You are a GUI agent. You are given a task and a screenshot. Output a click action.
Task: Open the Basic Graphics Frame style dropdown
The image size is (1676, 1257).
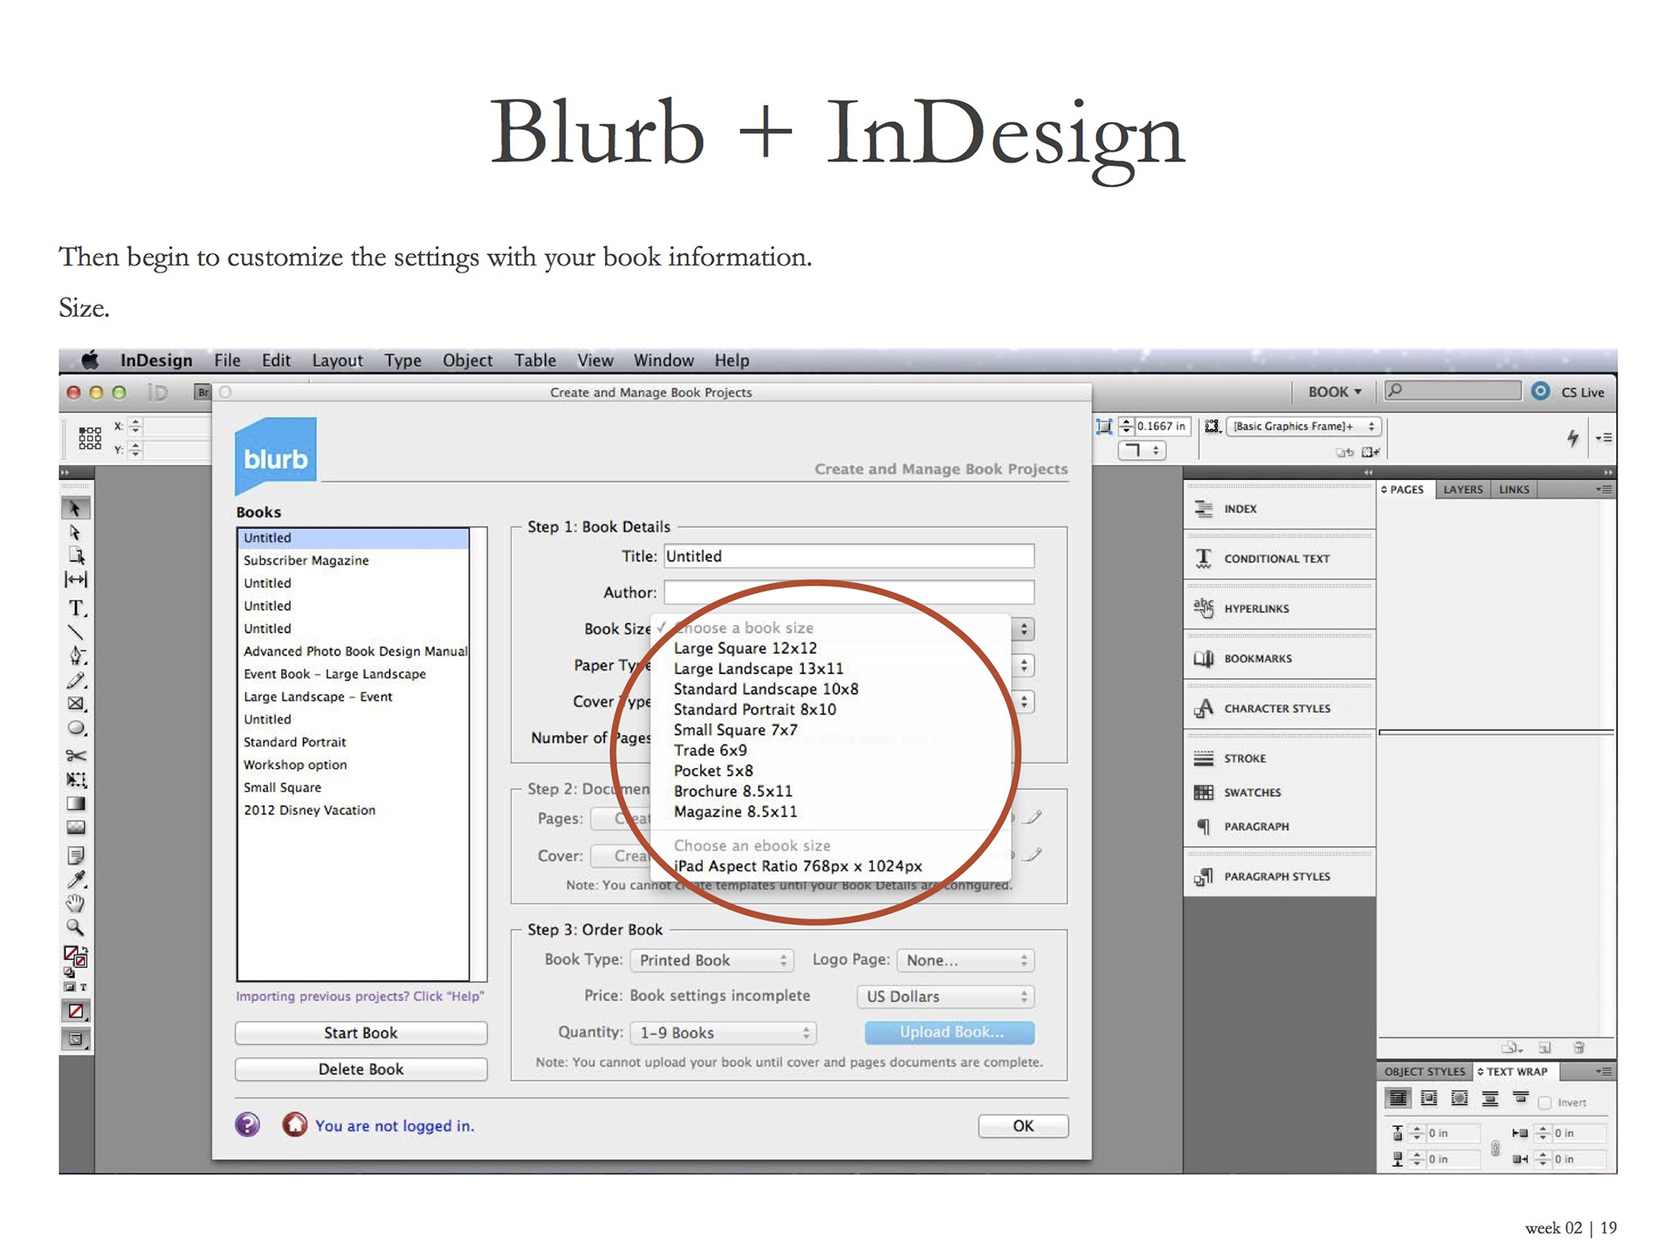pyautogui.click(x=1305, y=426)
